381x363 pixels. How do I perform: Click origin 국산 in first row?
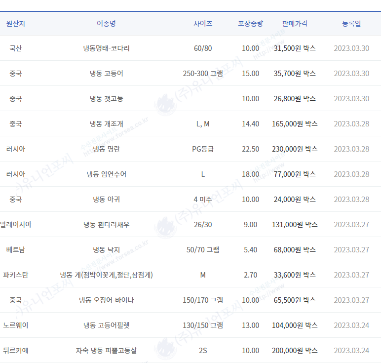coord(16,48)
